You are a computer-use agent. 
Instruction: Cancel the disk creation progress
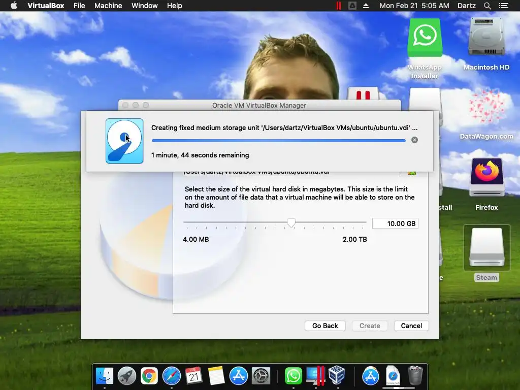pyautogui.click(x=414, y=140)
